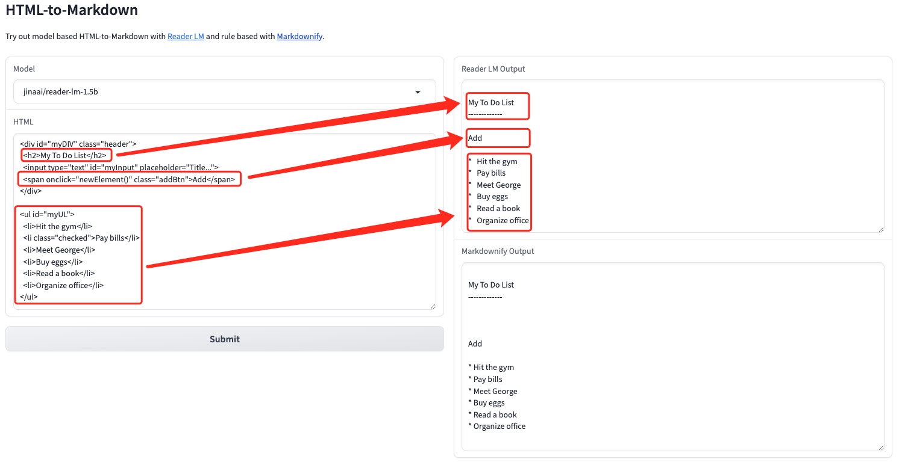The image size is (899, 462).
Task: Click Add in Reader LM Output
Action: click(475, 138)
